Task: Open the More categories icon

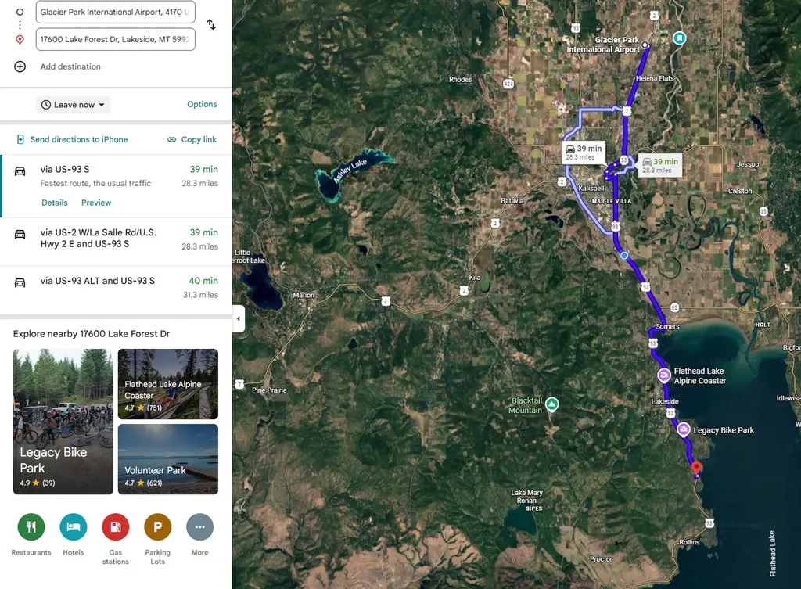Action: (199, 526)
